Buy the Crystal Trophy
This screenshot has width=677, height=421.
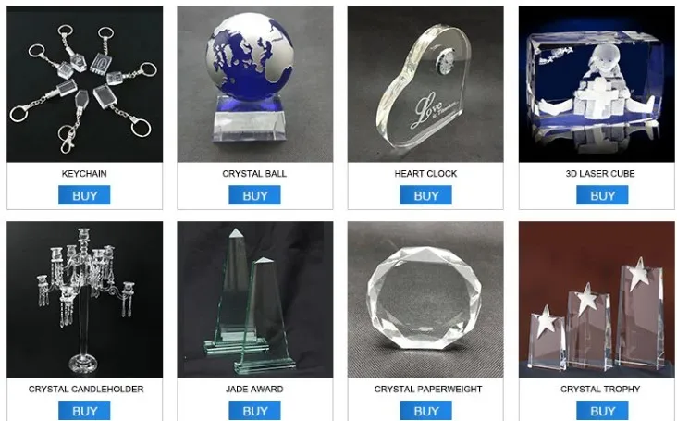[602, 411]
